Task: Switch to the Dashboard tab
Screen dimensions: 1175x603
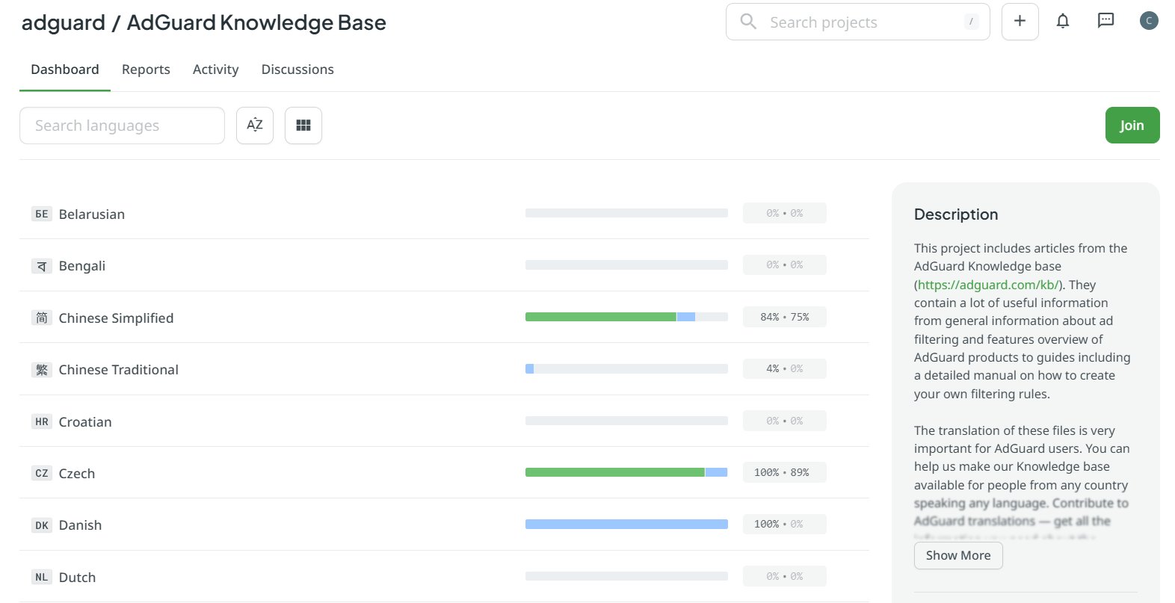Action: [x=65, y=69]
